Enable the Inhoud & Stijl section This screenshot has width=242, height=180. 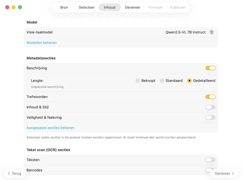pyautogui.click(x=210, y=107)
